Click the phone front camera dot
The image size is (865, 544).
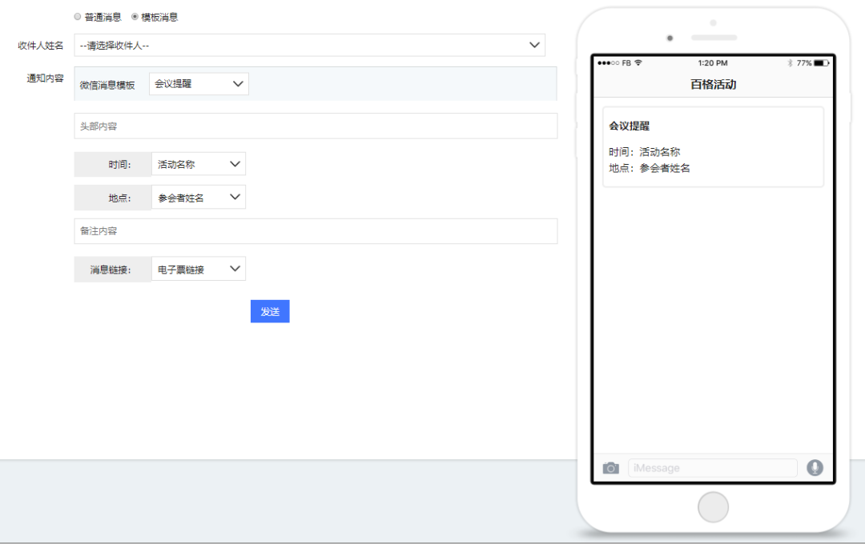tap(670, 38)
